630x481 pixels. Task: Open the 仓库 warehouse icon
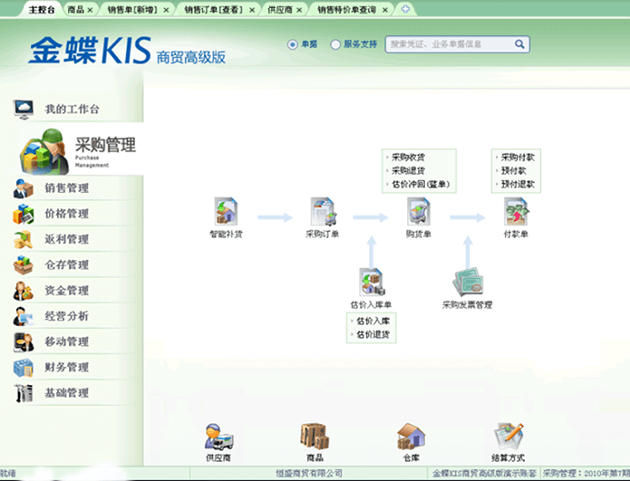click(411, 437)
